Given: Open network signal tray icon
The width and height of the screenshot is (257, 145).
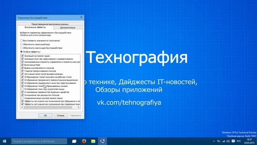Looking at the screenshot, I should click(223, 141).
